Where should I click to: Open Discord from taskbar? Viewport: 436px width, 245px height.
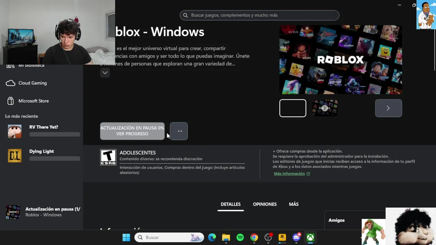point(296,238)
